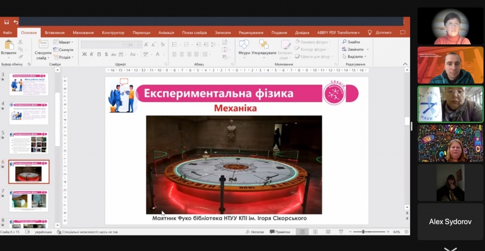Toggle Underline (П) formatting
The image size is (485, 251).
[x=99, y=54]
